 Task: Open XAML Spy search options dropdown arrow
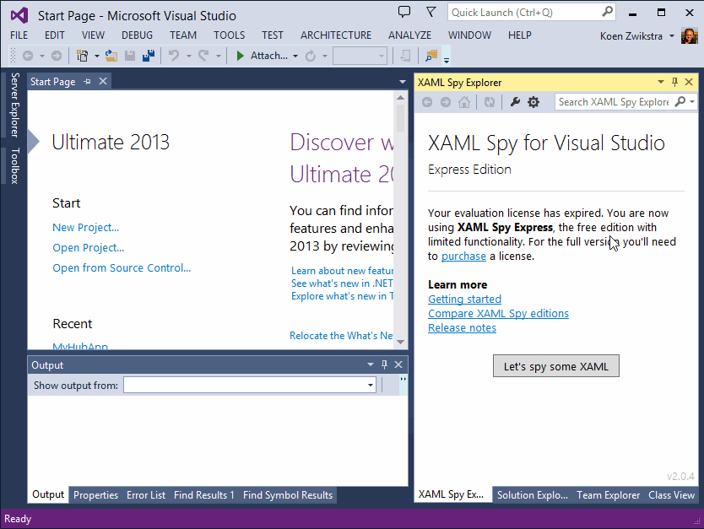tap(692, 102)
